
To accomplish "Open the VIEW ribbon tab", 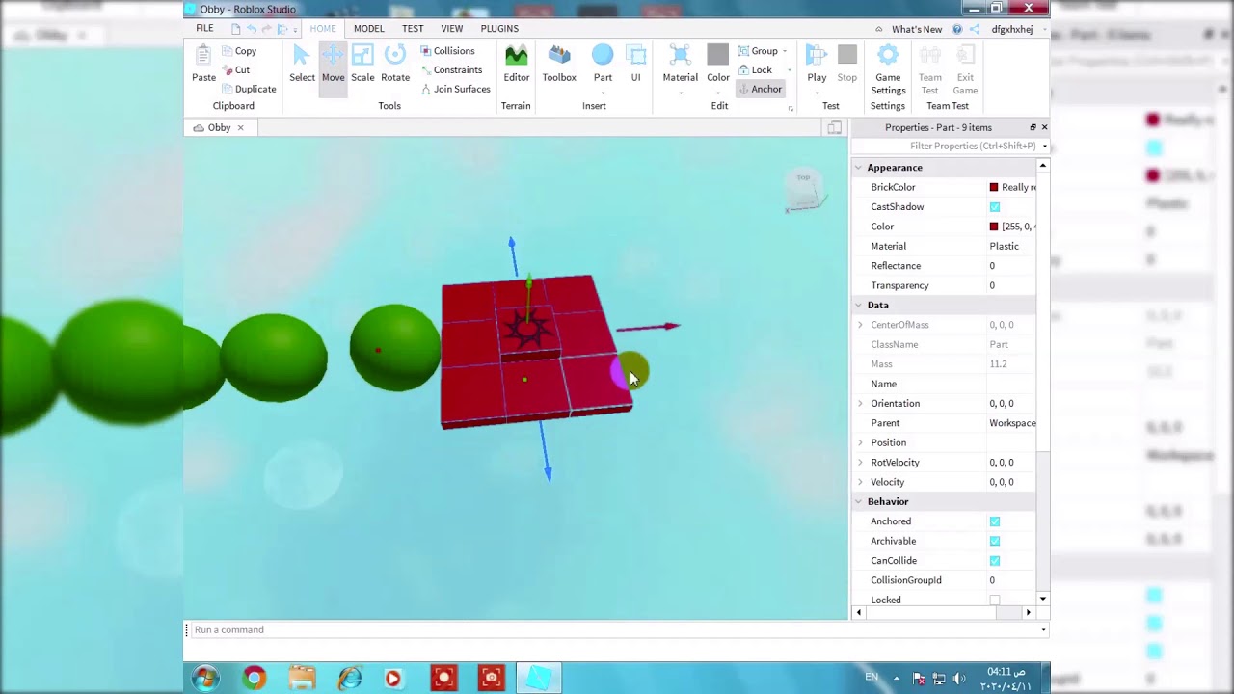I will point(452,29).
